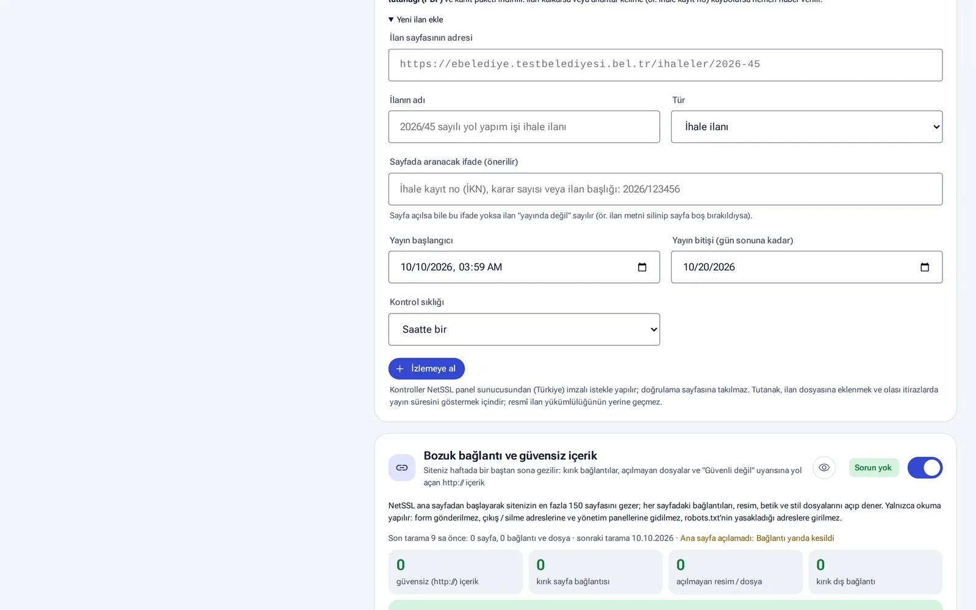Screen dimensions: 976x610
Task: Click the warning text "Ana sayfa açılamadı: Bağlantı yarıda kesildi"
Action: (x=757, y=538)
